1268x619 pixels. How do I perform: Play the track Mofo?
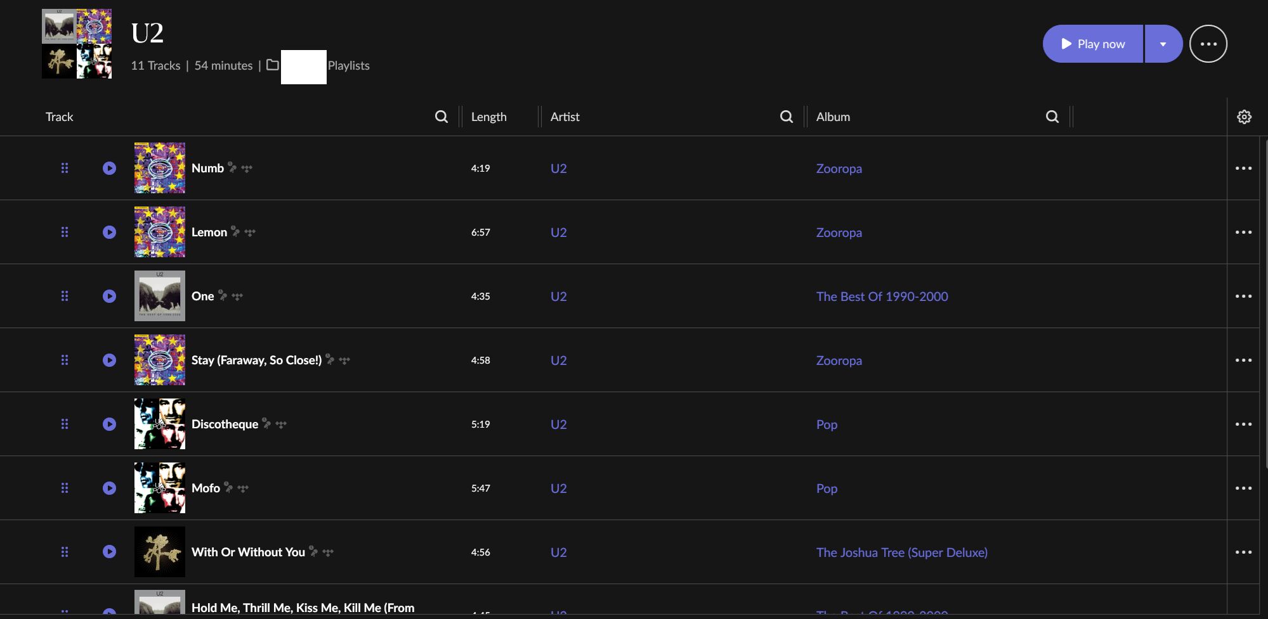point(109,488)
